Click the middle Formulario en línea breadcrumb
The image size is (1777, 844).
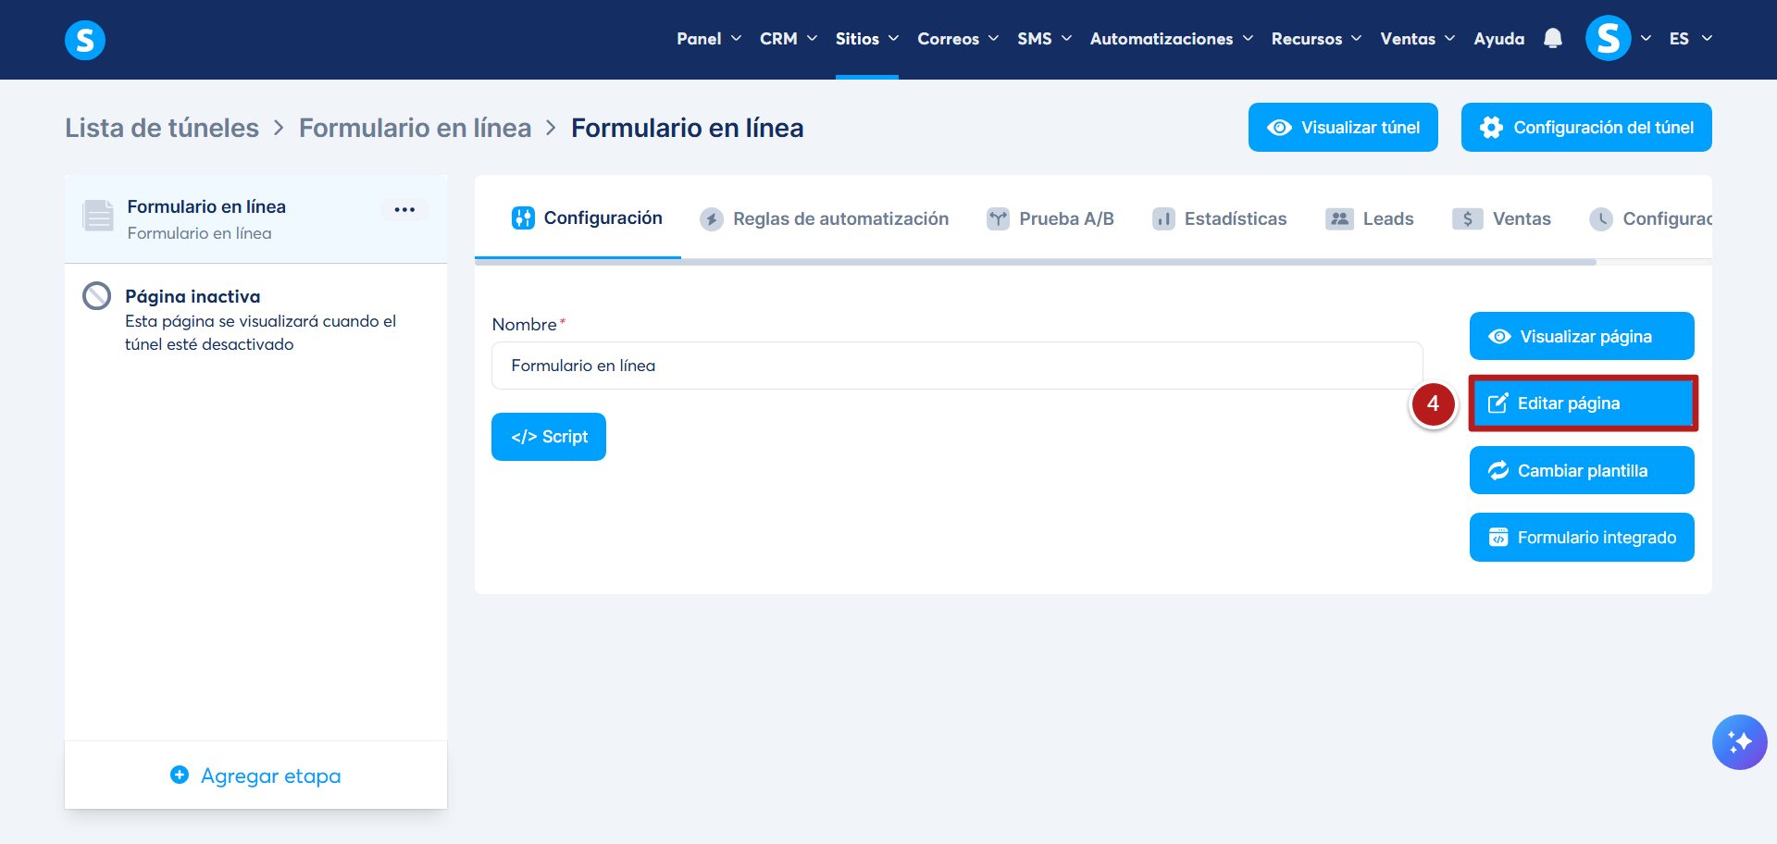[x=415, y=128]
